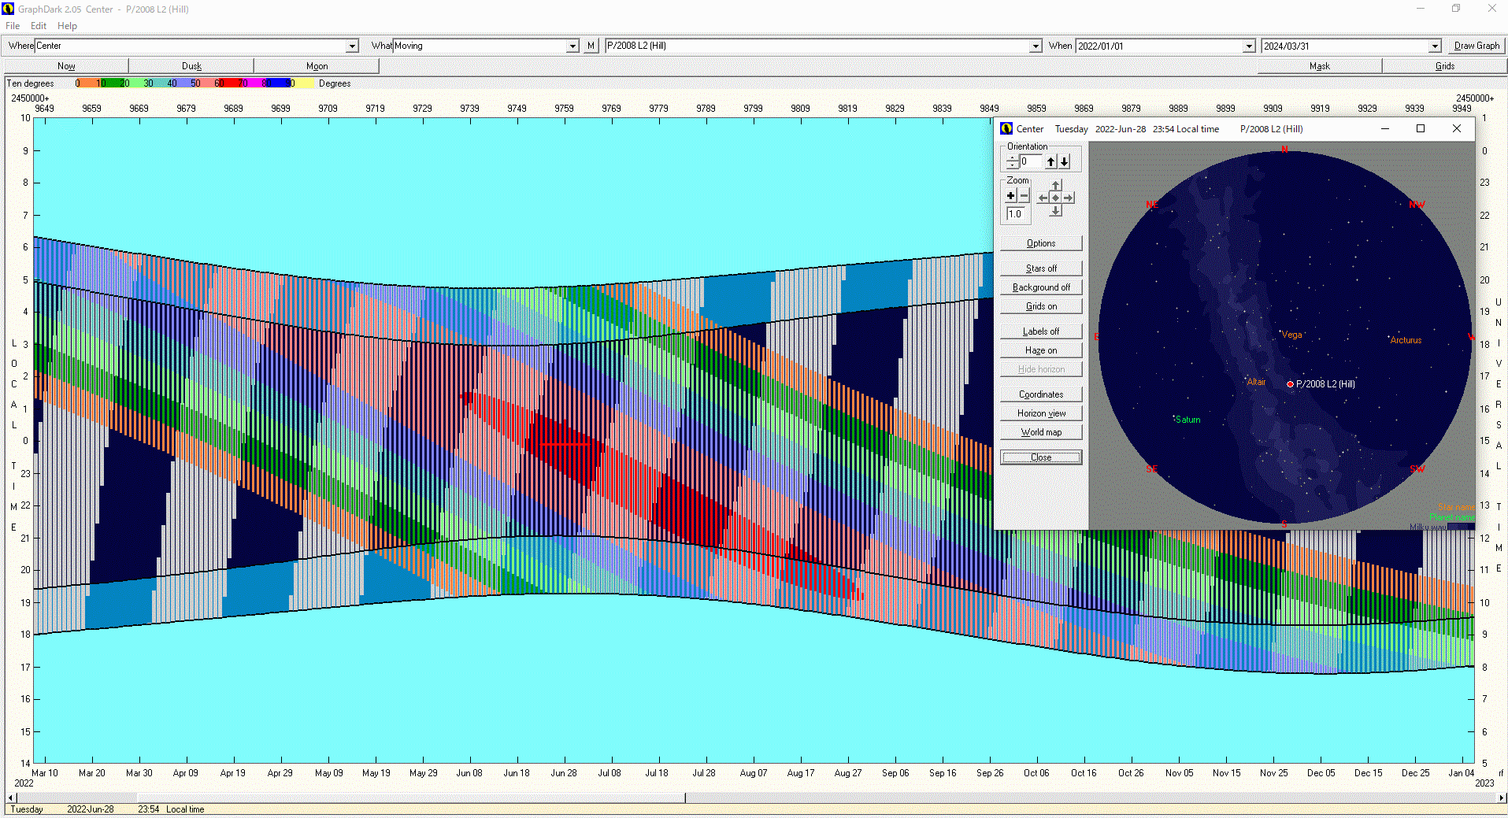Pan sky view left with arrow
Image resolution: width=1508 pixels, height=818 pixels.
[x=1043, y=198]
